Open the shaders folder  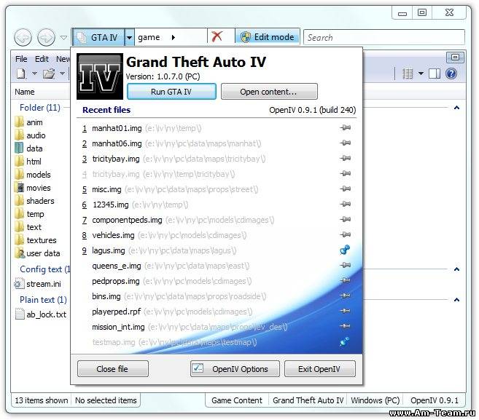coord(34,201)
